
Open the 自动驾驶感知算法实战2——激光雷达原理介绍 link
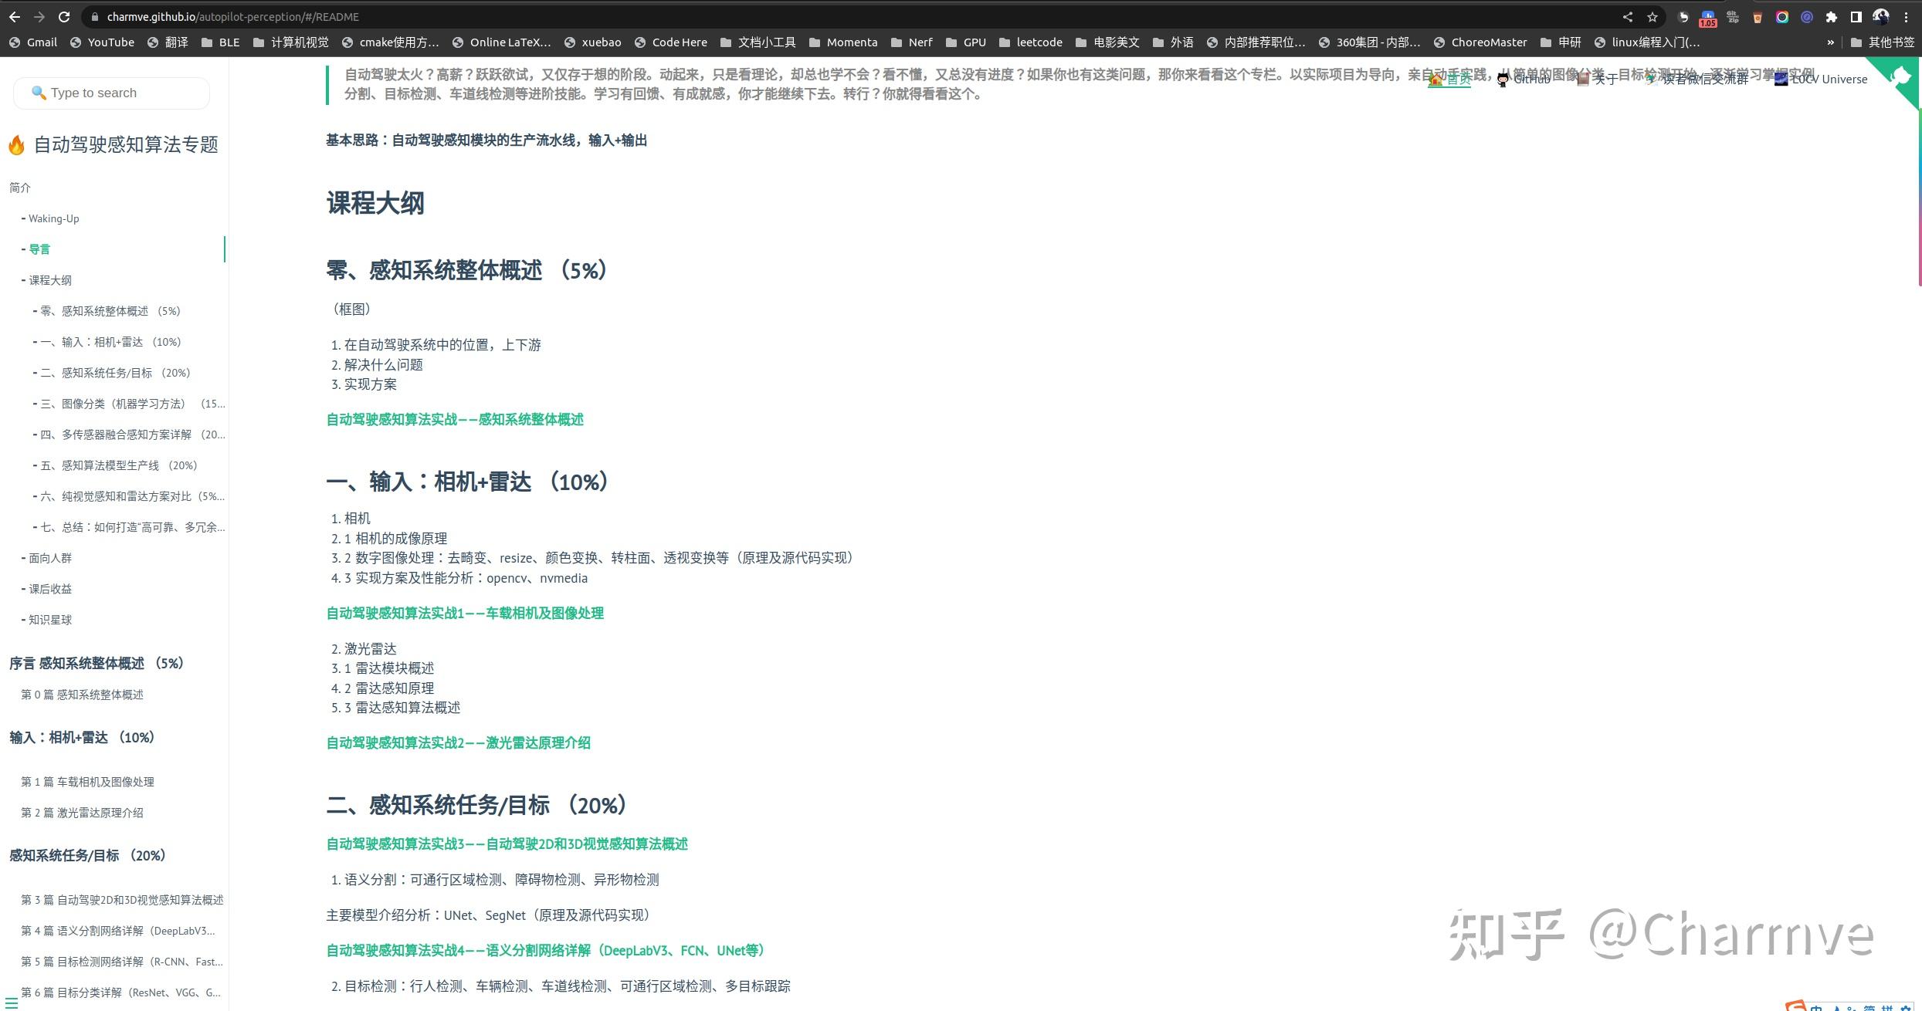point(458,742)
